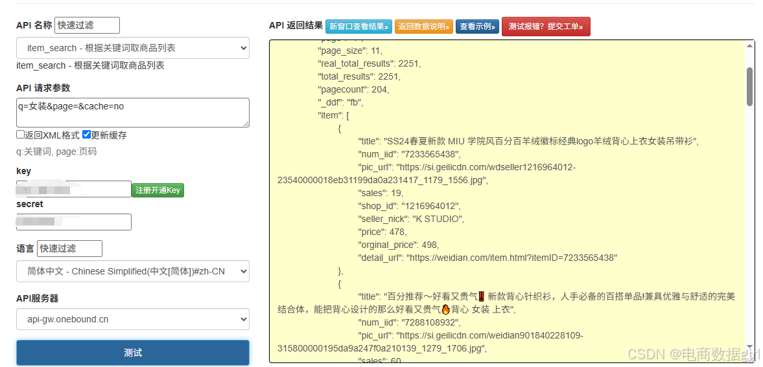Click the key input field
This screenshot has width=763, height=367.
(x=74, y=189)
